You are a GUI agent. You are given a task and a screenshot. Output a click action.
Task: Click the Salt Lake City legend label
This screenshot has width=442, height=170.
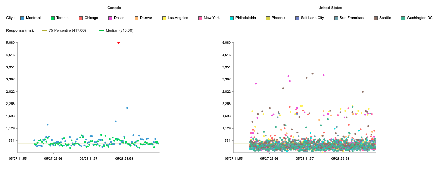coord(313,18)
